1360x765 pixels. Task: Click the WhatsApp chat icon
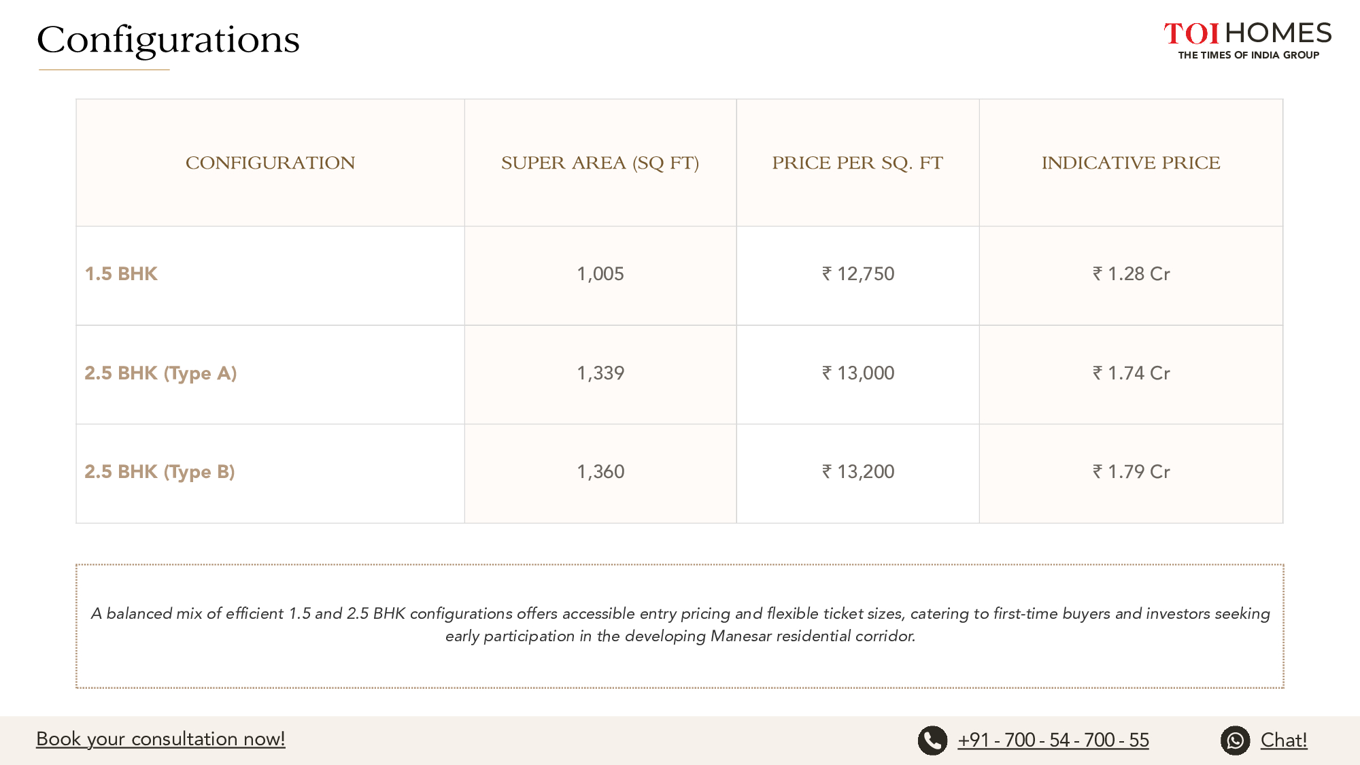click(1235, 740)
